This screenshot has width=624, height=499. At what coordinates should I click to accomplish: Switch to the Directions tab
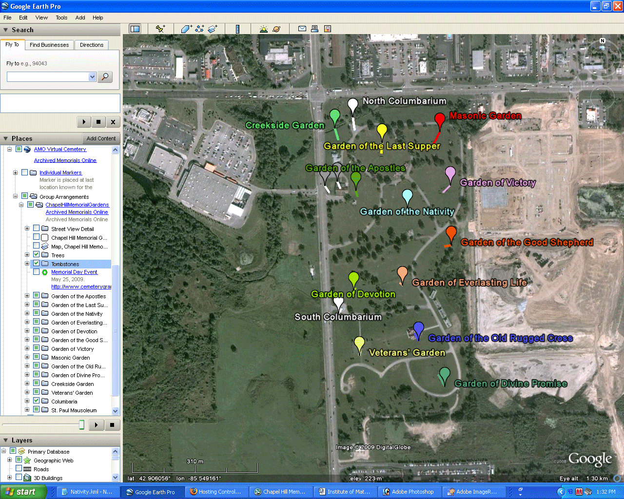pyautogui.click(x=92, y=45)
